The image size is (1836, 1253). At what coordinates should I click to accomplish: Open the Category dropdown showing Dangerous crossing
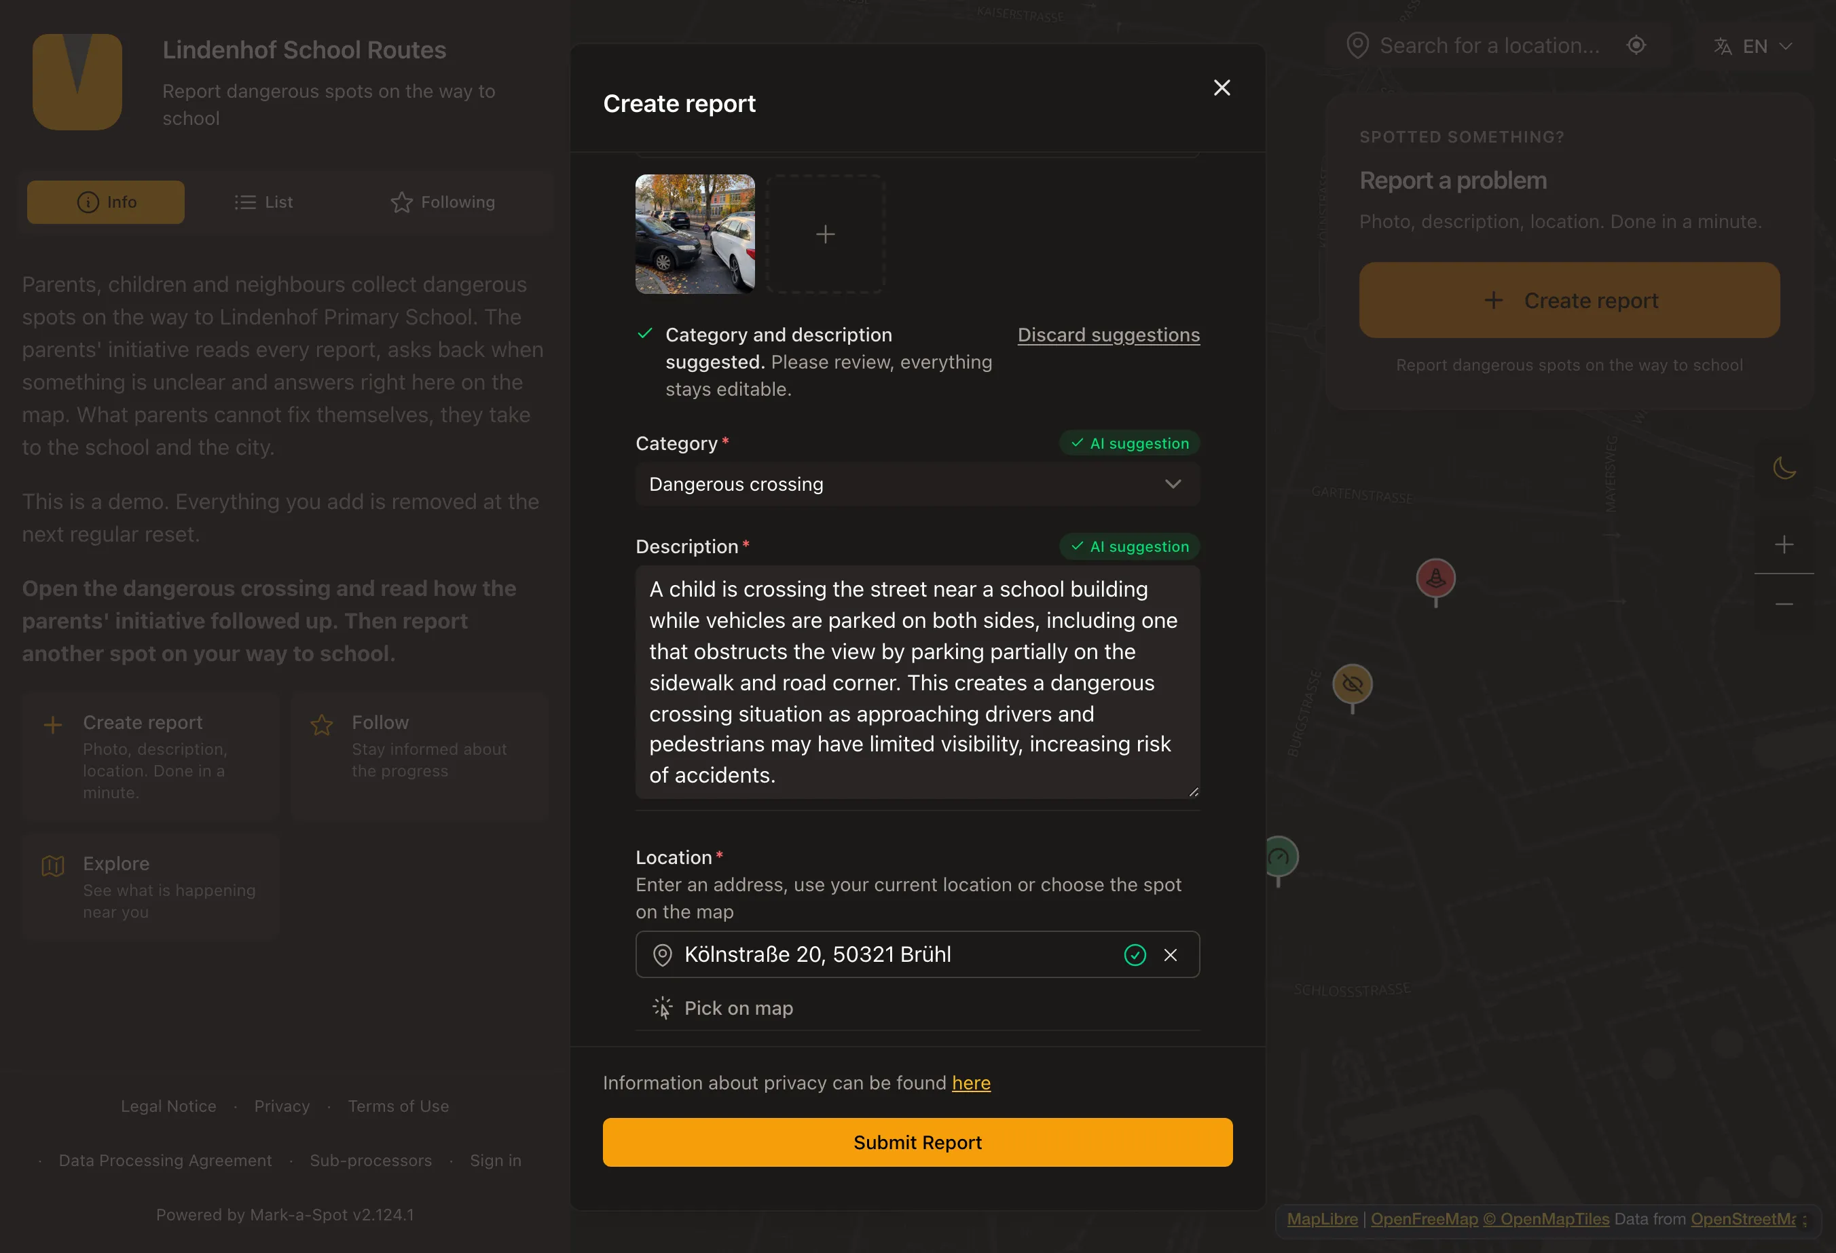917,484
